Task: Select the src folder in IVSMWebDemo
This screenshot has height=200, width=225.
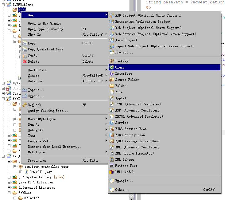Action: [22, 10]
